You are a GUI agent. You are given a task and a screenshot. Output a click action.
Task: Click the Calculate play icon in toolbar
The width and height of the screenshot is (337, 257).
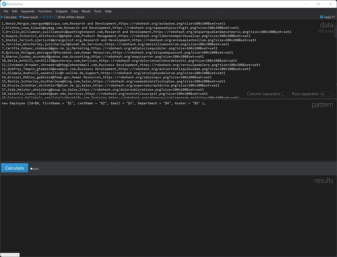click(x=2, y=17)
